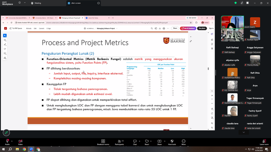Click the Sign in link in Acrobat
Viewport: 271px width, 152px height.
coord(211,28)
